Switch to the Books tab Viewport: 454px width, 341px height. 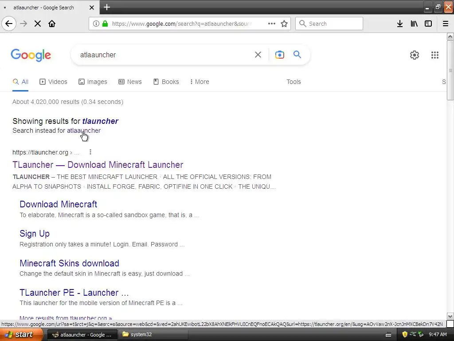pyautogui.click(x=166, y=82)
